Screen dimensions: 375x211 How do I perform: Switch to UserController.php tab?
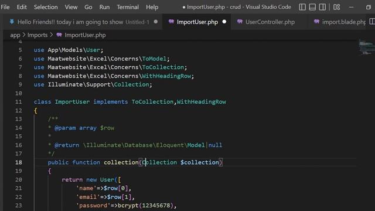[x=270, y=22]
